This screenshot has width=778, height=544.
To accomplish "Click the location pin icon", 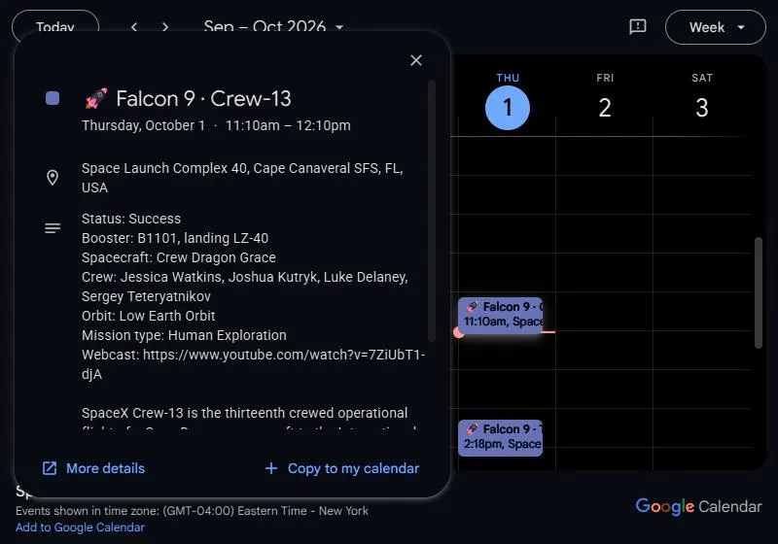I will coord(53,178).
